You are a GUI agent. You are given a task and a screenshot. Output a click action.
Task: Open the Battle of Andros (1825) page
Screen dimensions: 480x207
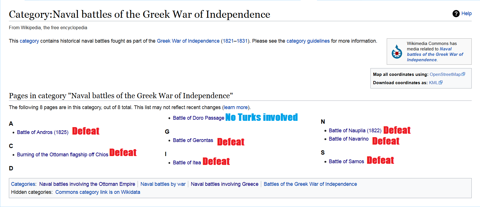coord(43,132)
